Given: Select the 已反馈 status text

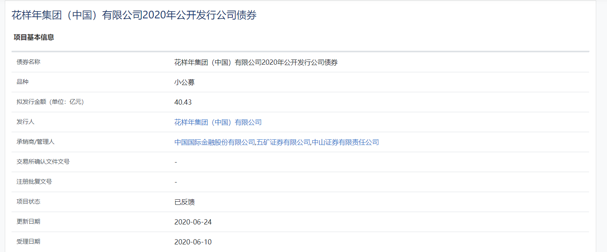Looking at the screenshot, I should (184, 202).
